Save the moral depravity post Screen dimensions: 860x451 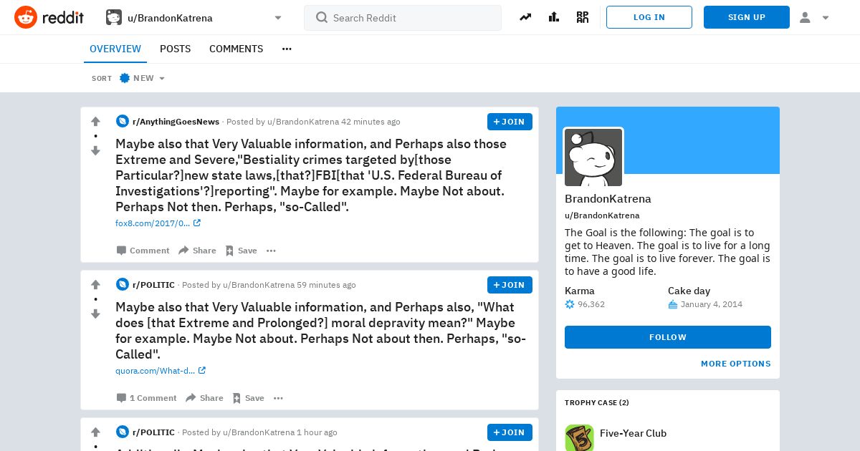click(248, 398)
